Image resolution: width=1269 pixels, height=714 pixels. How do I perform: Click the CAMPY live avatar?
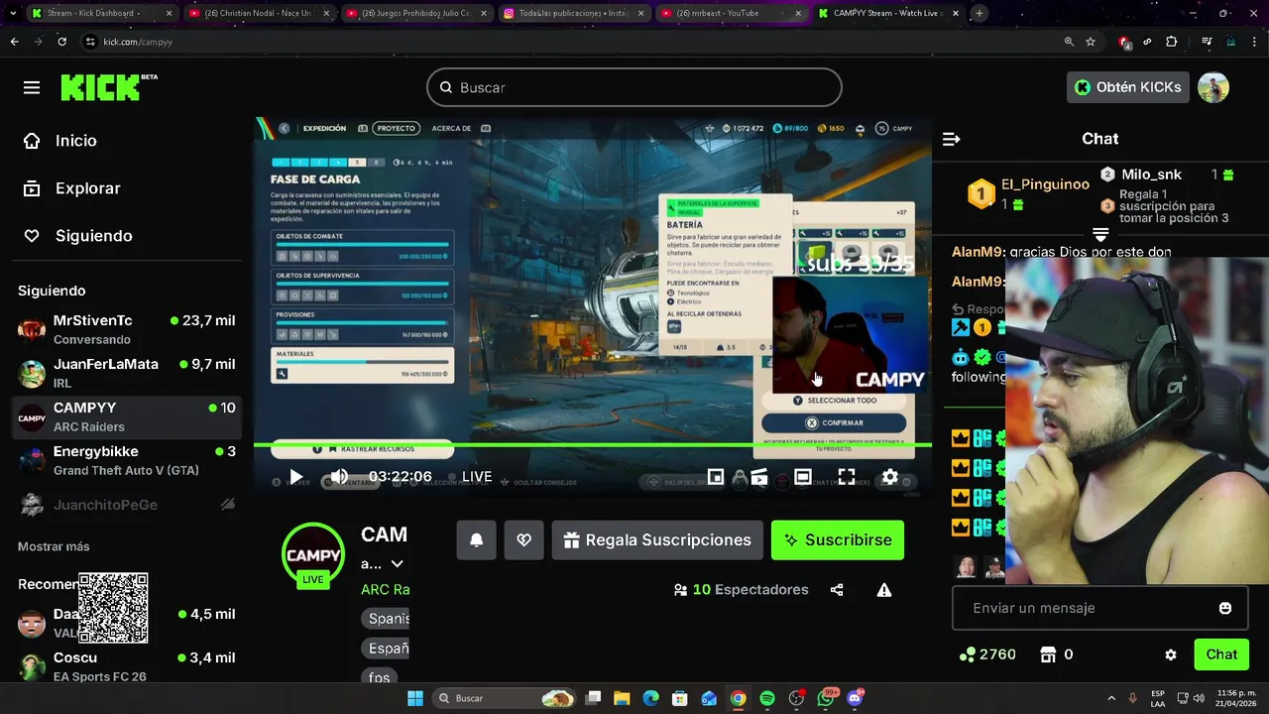313,554
